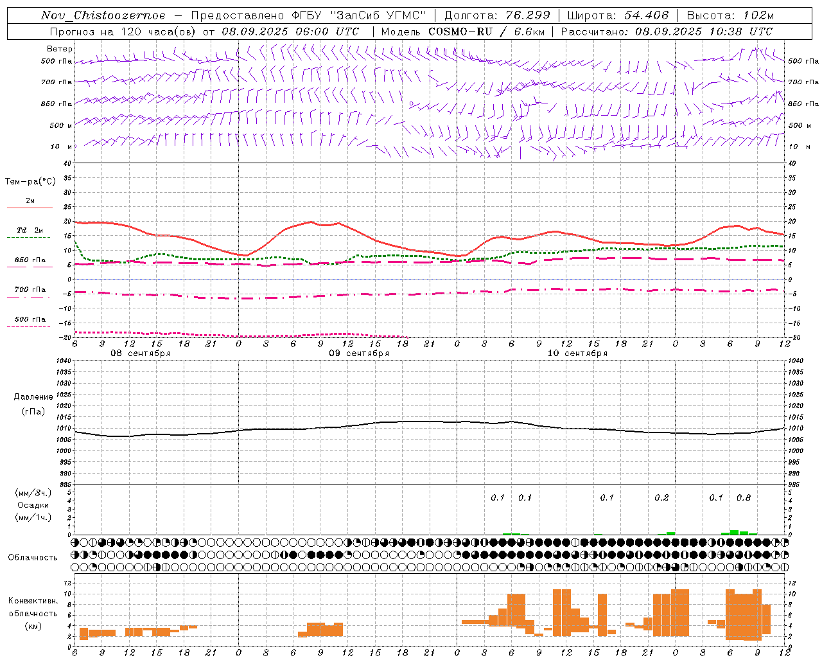Click the tallest green precipitation bar
The height and width of the screenshot is (658, 822).
734,532
